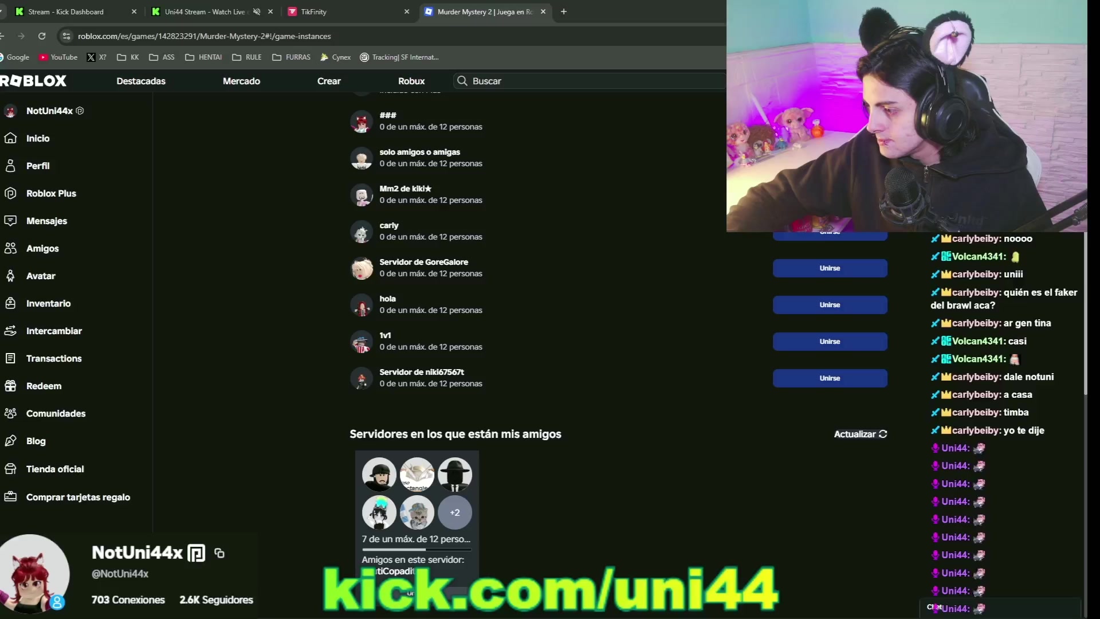Image resolution: width=1100 pixels, height=619 pixels.
Task: Click the "2.6K Seguidores" text
Action: (216, 600)
